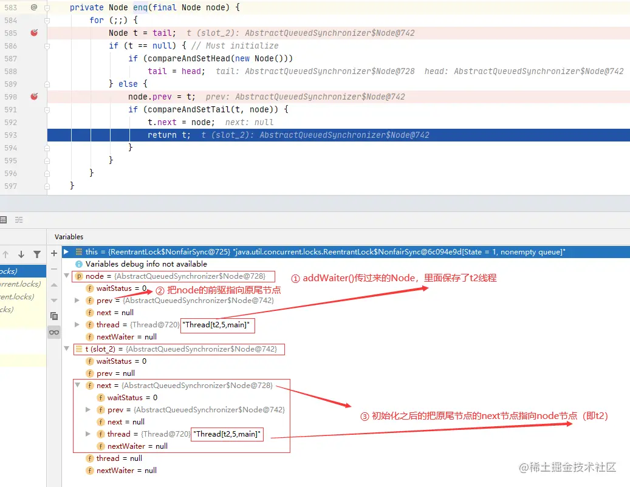Toggle the breakpoint on line 585
This screenshot has width=630, height=487.
(34, 33)
